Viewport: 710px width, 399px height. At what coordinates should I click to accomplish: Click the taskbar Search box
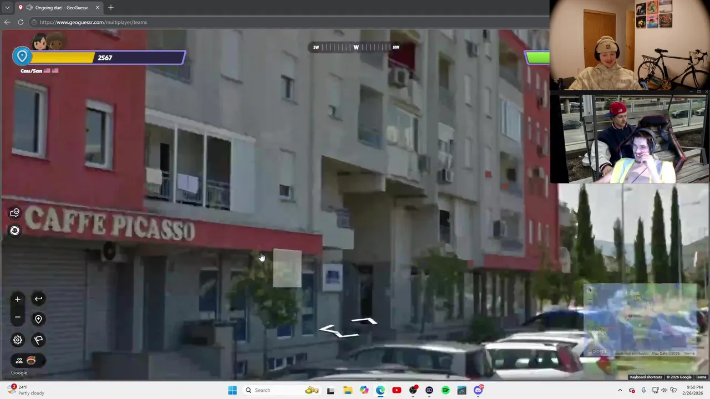click(283, 390)
